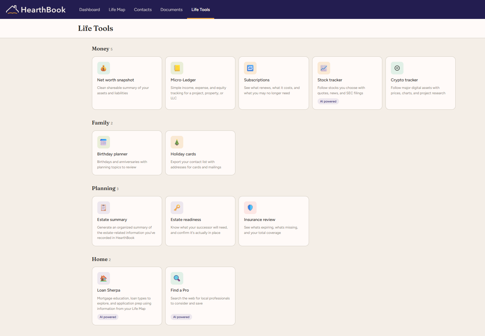Viewport: 485px width, 336px height.
Task: Click the Birthday planner calendar icon
Action: (103, 142)
